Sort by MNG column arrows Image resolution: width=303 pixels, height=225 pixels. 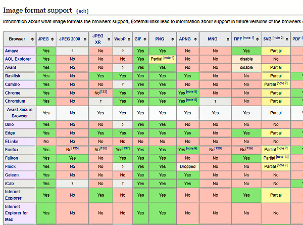pyautogui.click(x=228, y=39)
